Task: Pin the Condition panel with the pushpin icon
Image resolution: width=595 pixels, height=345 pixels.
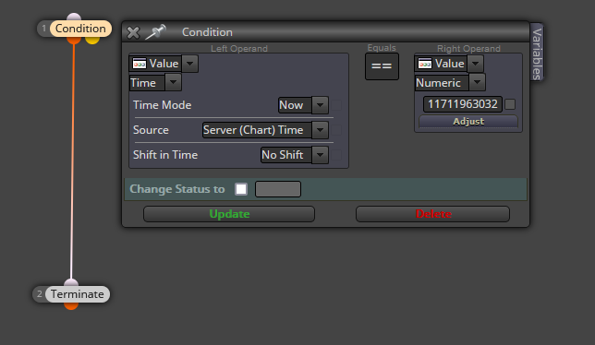Action: 155,32
